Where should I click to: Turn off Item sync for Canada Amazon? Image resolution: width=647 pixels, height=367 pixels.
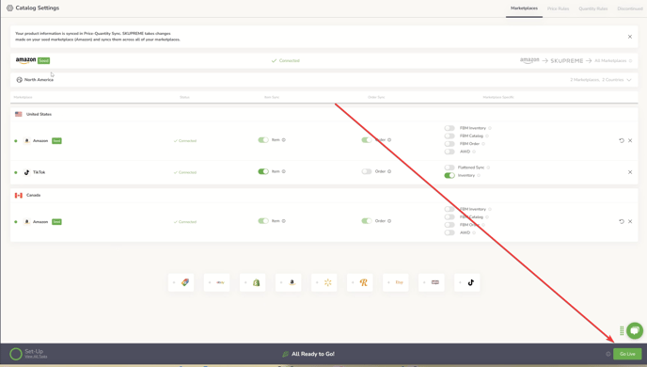(x=263, y=221)
